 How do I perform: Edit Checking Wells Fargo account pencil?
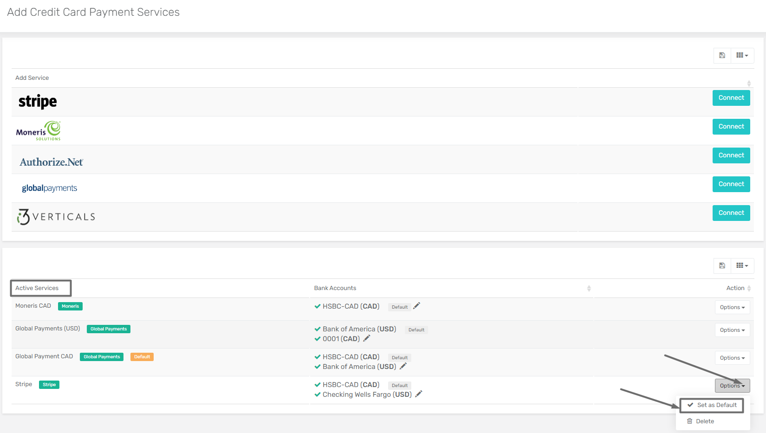click(418, 394)
